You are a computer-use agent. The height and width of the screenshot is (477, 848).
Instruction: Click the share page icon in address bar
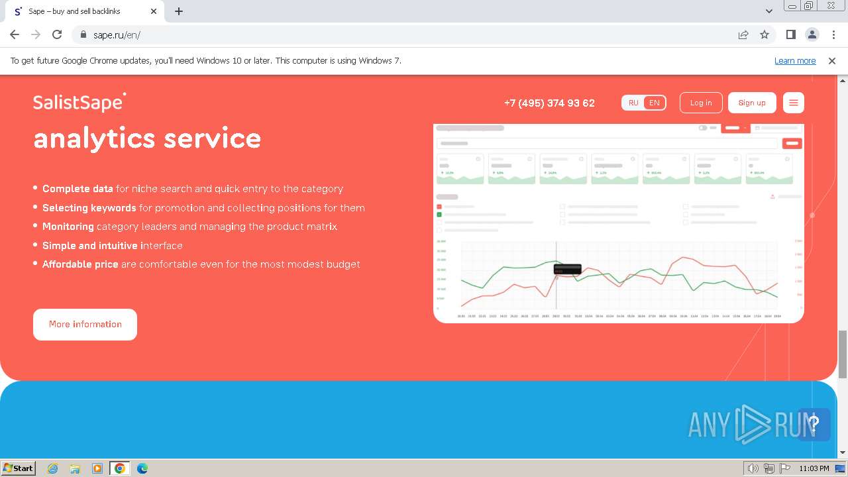(x=743, y=34)
